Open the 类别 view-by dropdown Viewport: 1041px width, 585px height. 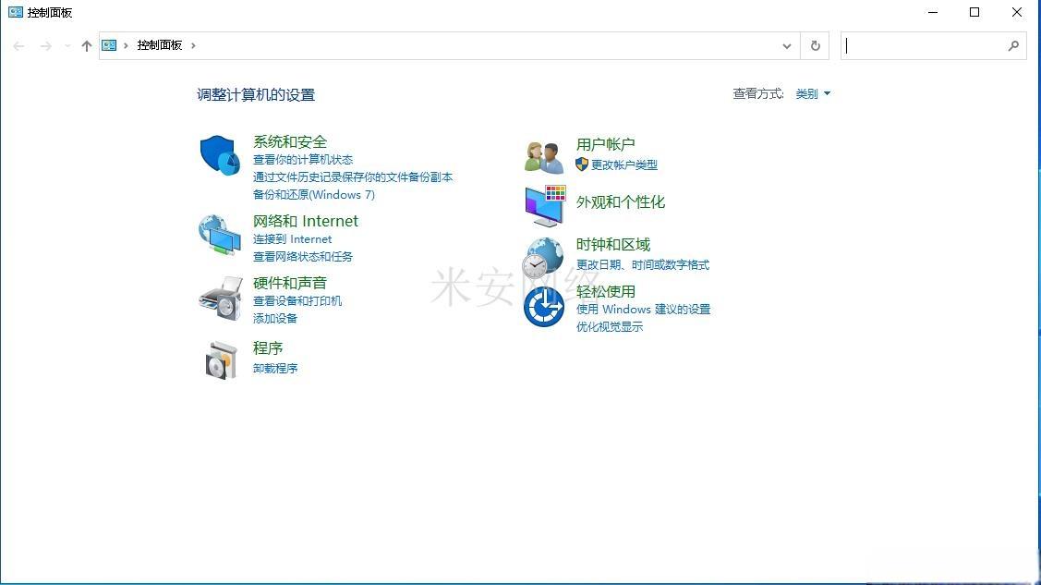point(813,93)
